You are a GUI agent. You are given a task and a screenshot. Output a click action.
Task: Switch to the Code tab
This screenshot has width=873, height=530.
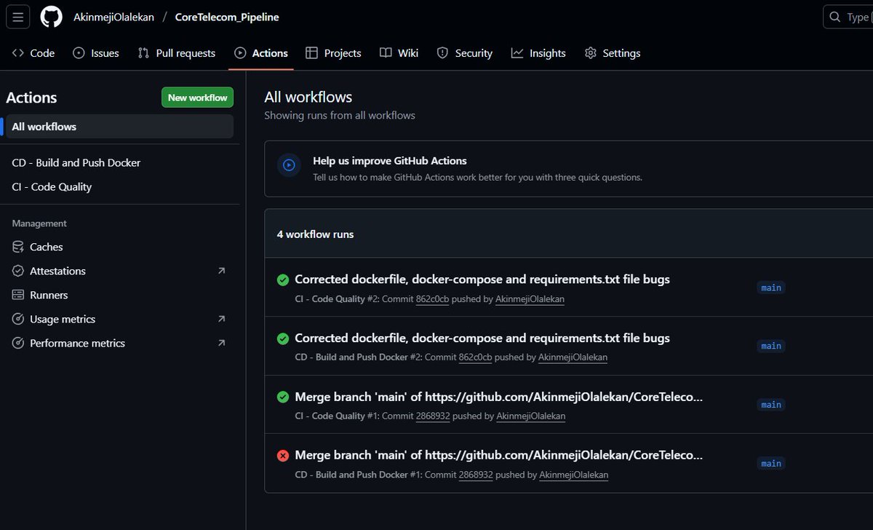point(33,53)
